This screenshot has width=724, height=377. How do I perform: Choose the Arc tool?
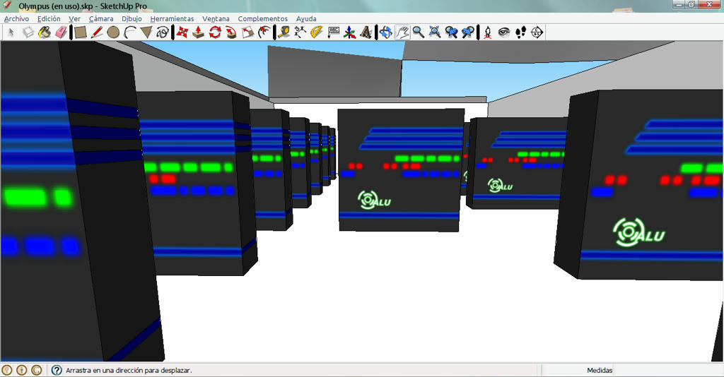click(130, 32)
